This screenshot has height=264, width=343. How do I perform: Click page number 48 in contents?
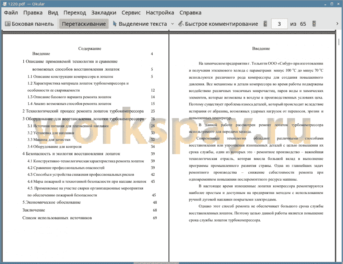[x=155, y=203]
